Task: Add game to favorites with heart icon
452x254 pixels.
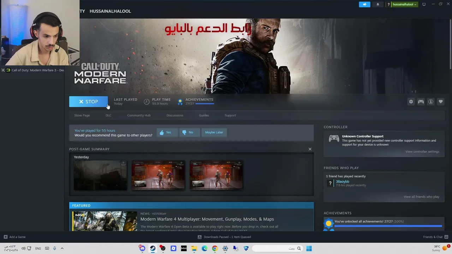Action: 441,102
